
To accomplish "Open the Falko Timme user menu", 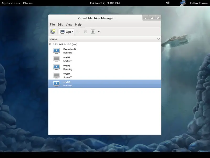I will [x=199, y=3].
